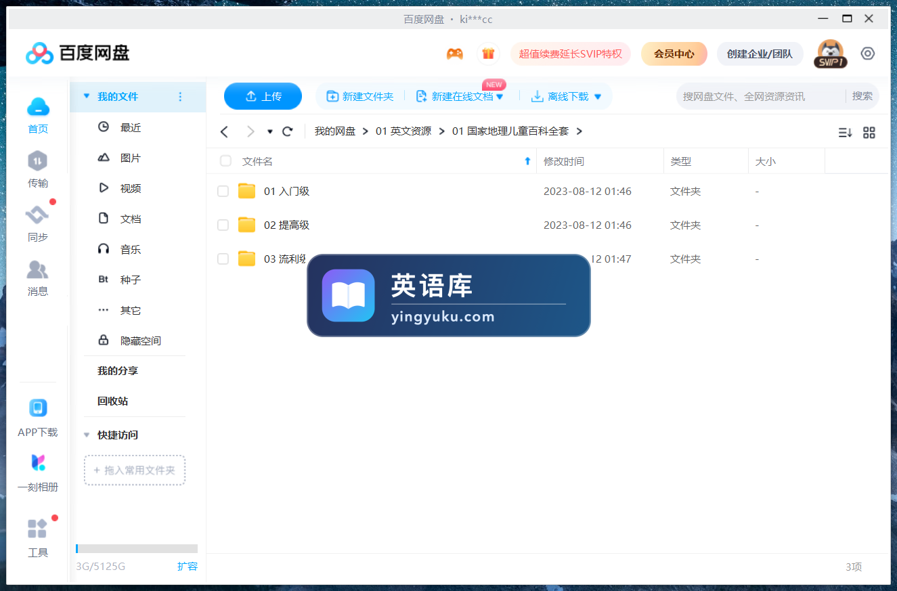
Task: Open 我的分享 in sidebar
Action: [118, 371]
